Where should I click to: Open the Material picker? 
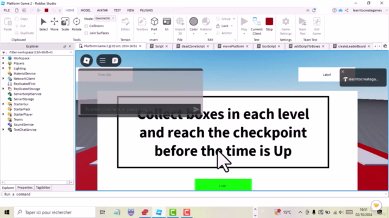pos(205,22)
